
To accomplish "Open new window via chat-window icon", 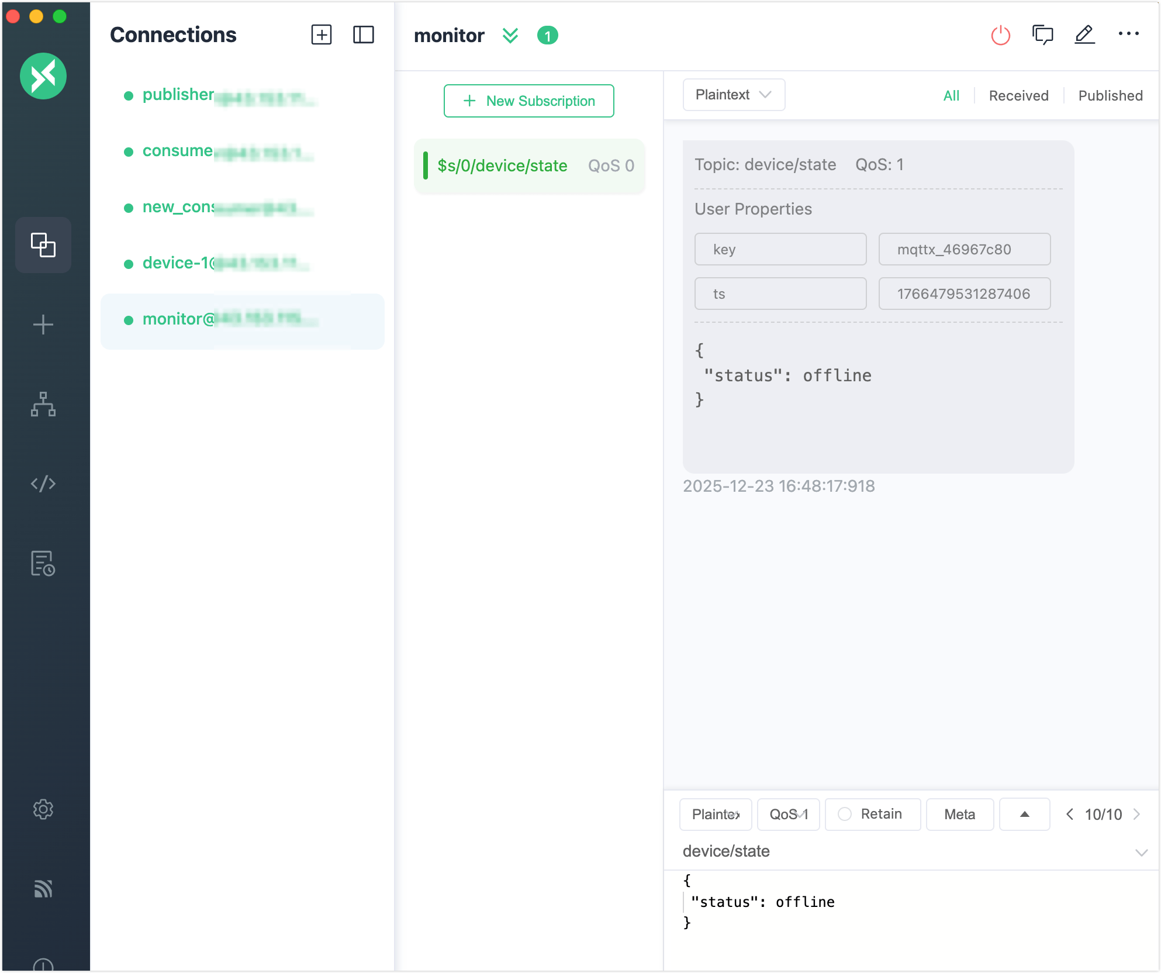I will pos(1042,35).
